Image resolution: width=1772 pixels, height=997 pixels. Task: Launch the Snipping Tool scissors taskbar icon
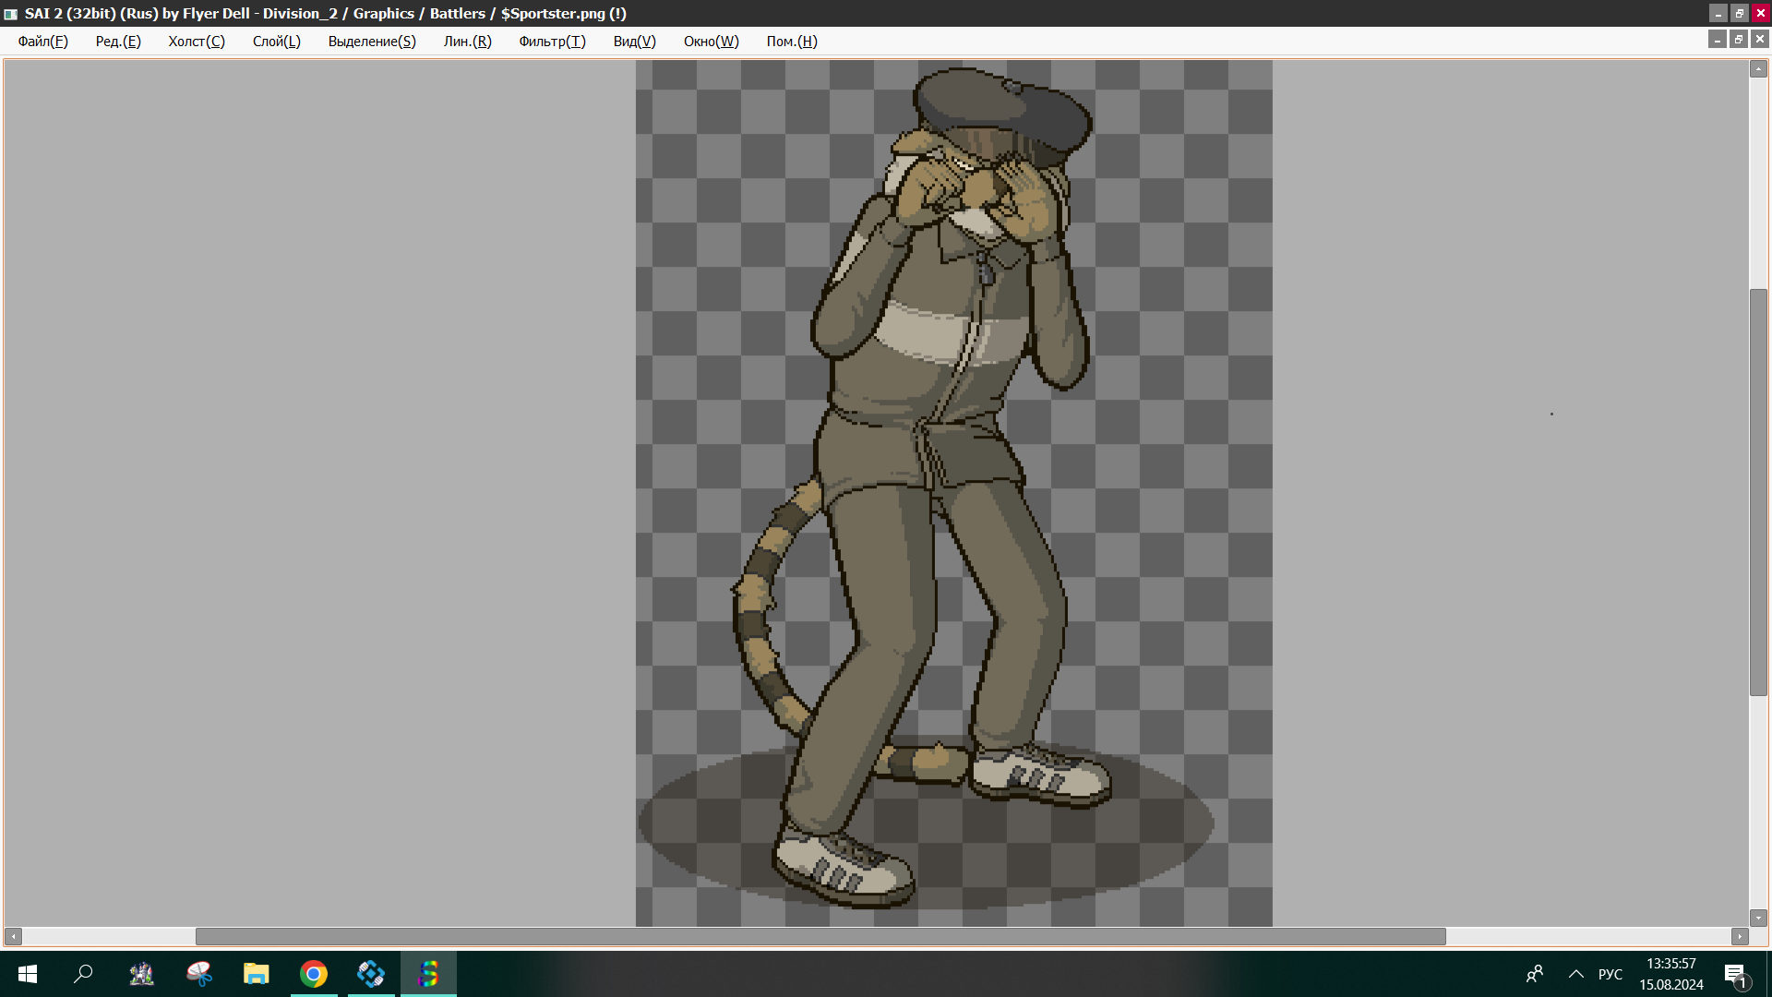[x=198, y=974]
